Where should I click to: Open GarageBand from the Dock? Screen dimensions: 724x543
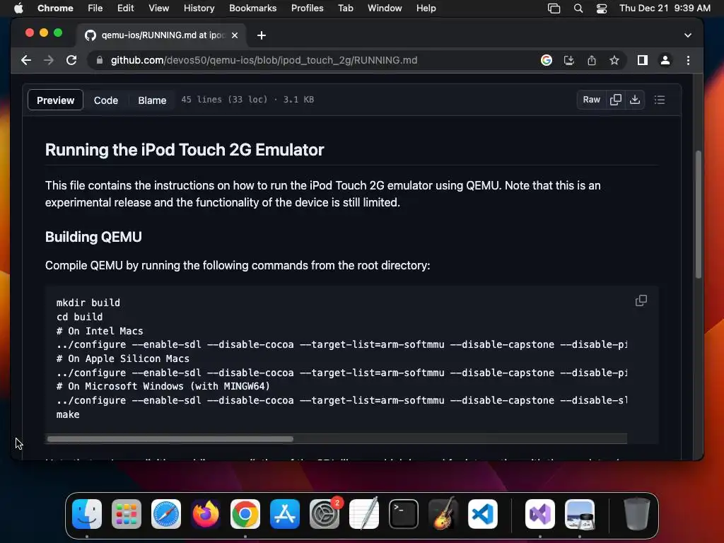point(443,514)
